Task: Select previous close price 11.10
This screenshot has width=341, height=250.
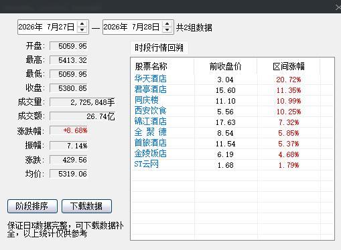Action: point(226,101)
